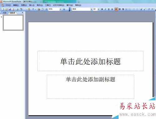Click the Insert chart icon
The image size is (156, 119).
pos(39,9)
